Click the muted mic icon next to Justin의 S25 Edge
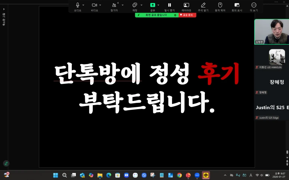 [x=257, y=118]
